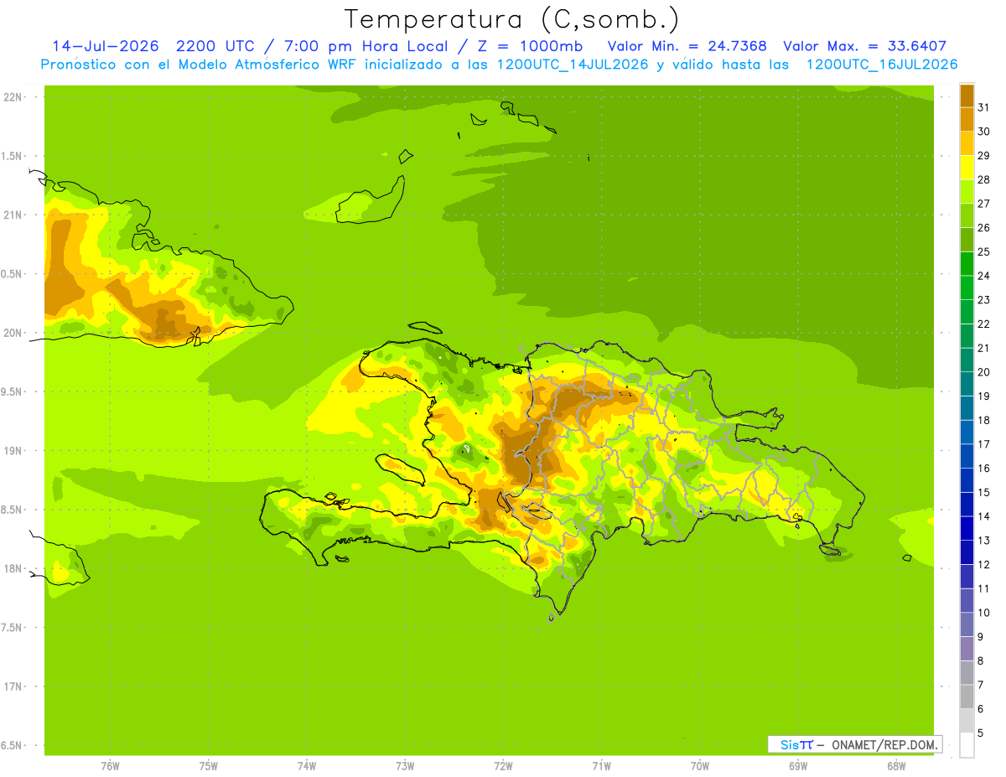Select the valid-until stamp "1200UTC_16JUL2026"
The height and width of the screenshot is (777, 1006).
(x=882, y=65)
